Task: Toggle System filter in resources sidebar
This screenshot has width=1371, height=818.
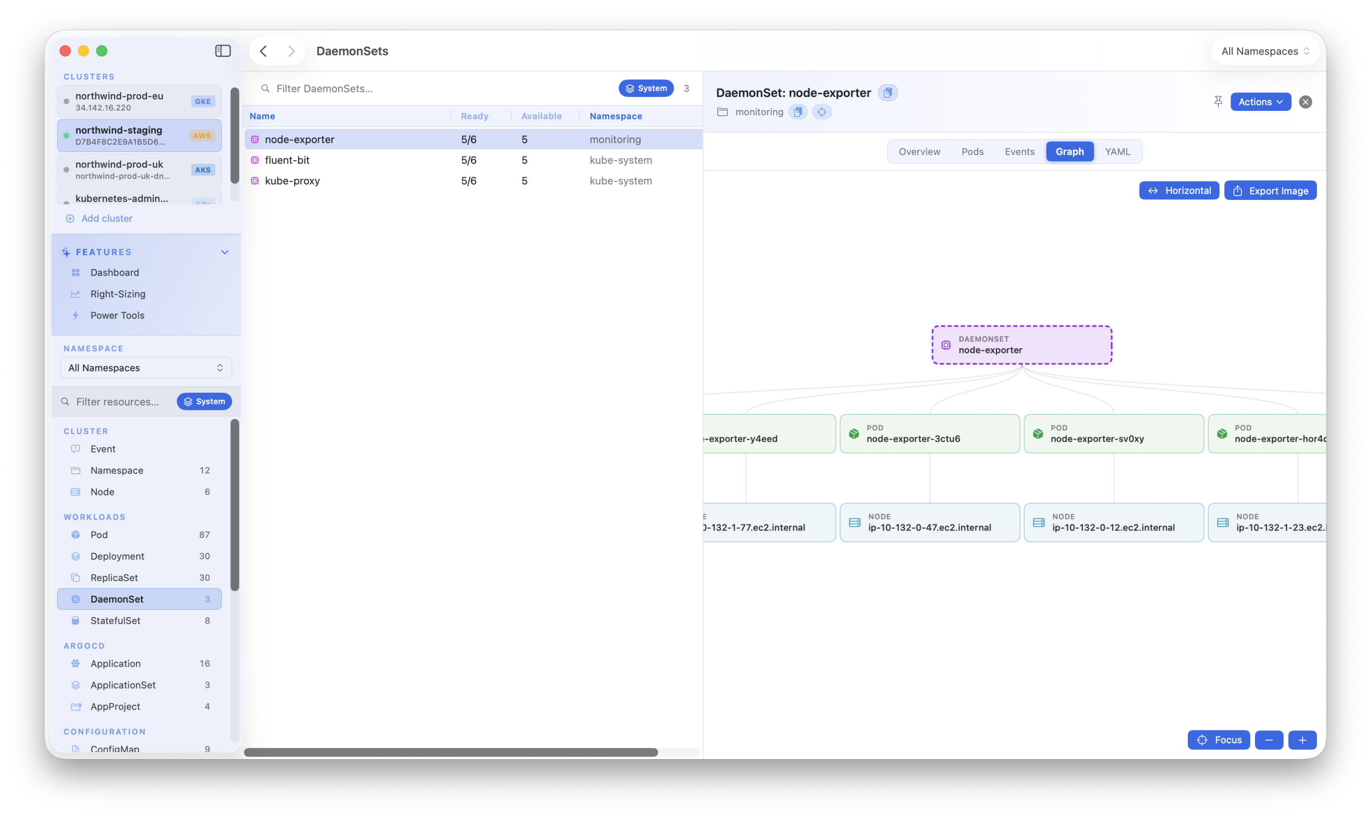Action: pyautogui.click(x=204, y=401)
